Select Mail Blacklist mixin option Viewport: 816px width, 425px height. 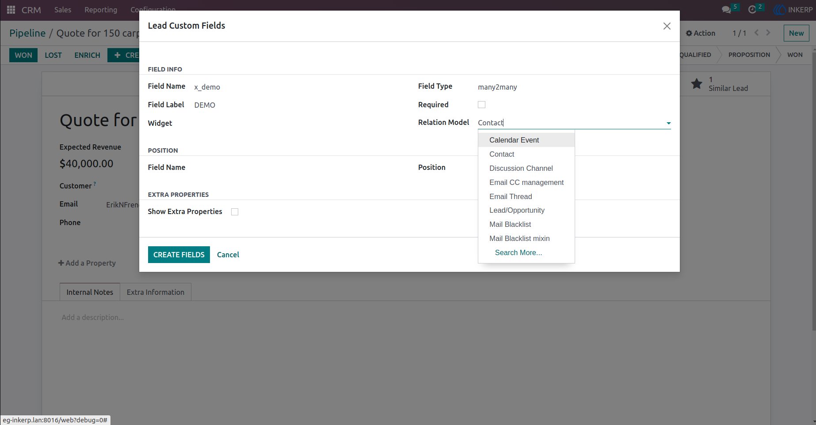tap(526, 238)
